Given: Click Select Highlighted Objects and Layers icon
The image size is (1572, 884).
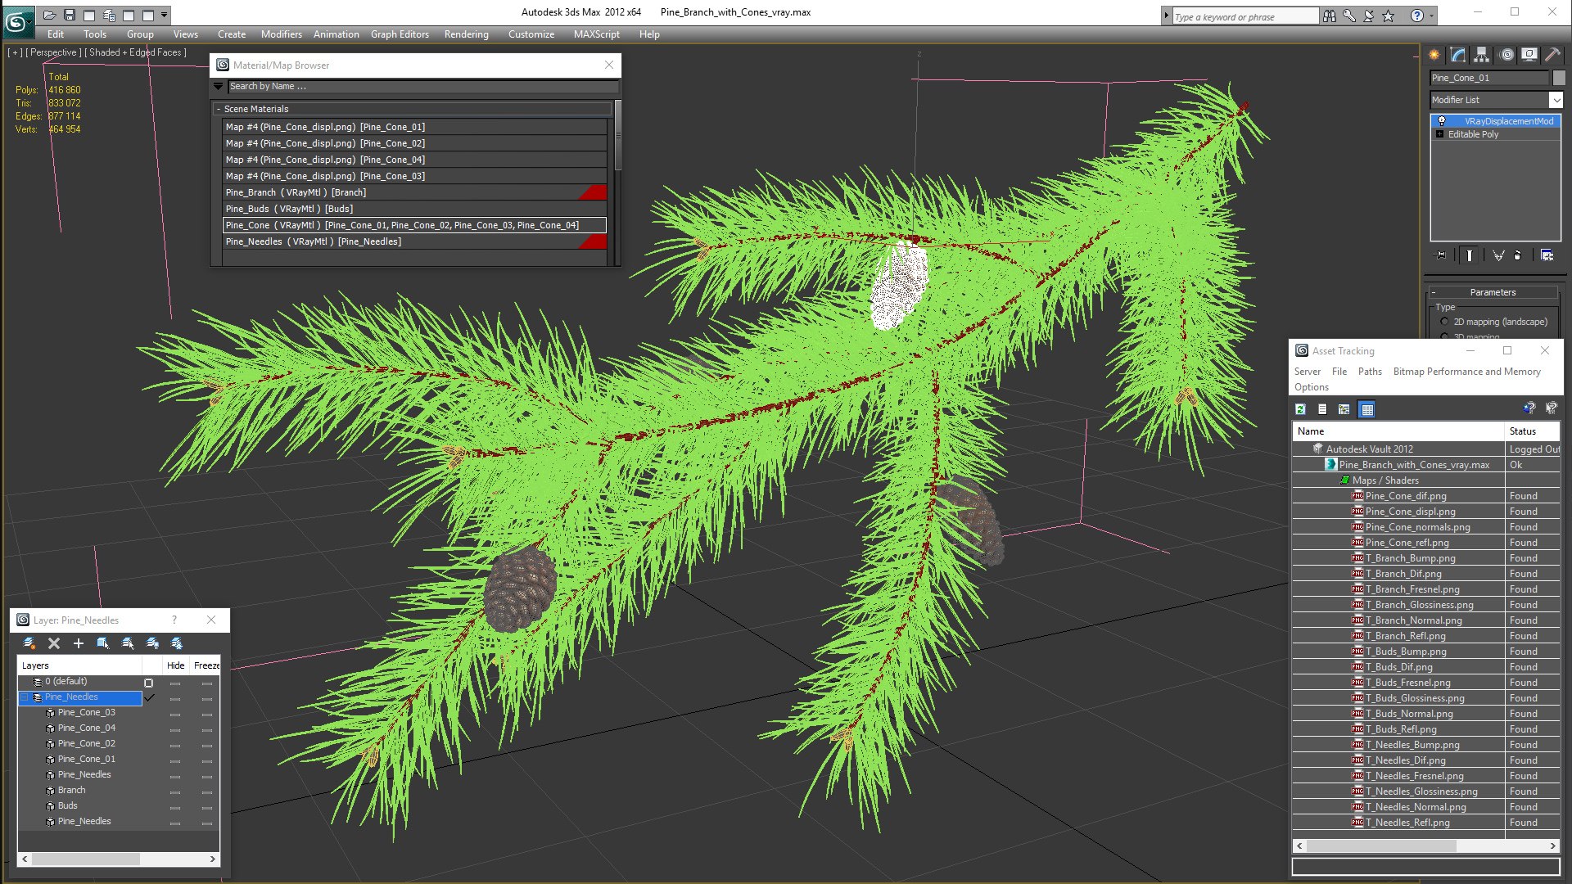Looking at the screenshot, I should point(103,643).
